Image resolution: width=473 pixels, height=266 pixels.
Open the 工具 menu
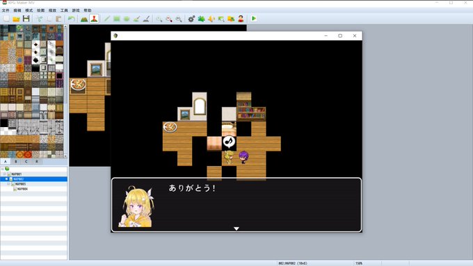tap(64, 10)
